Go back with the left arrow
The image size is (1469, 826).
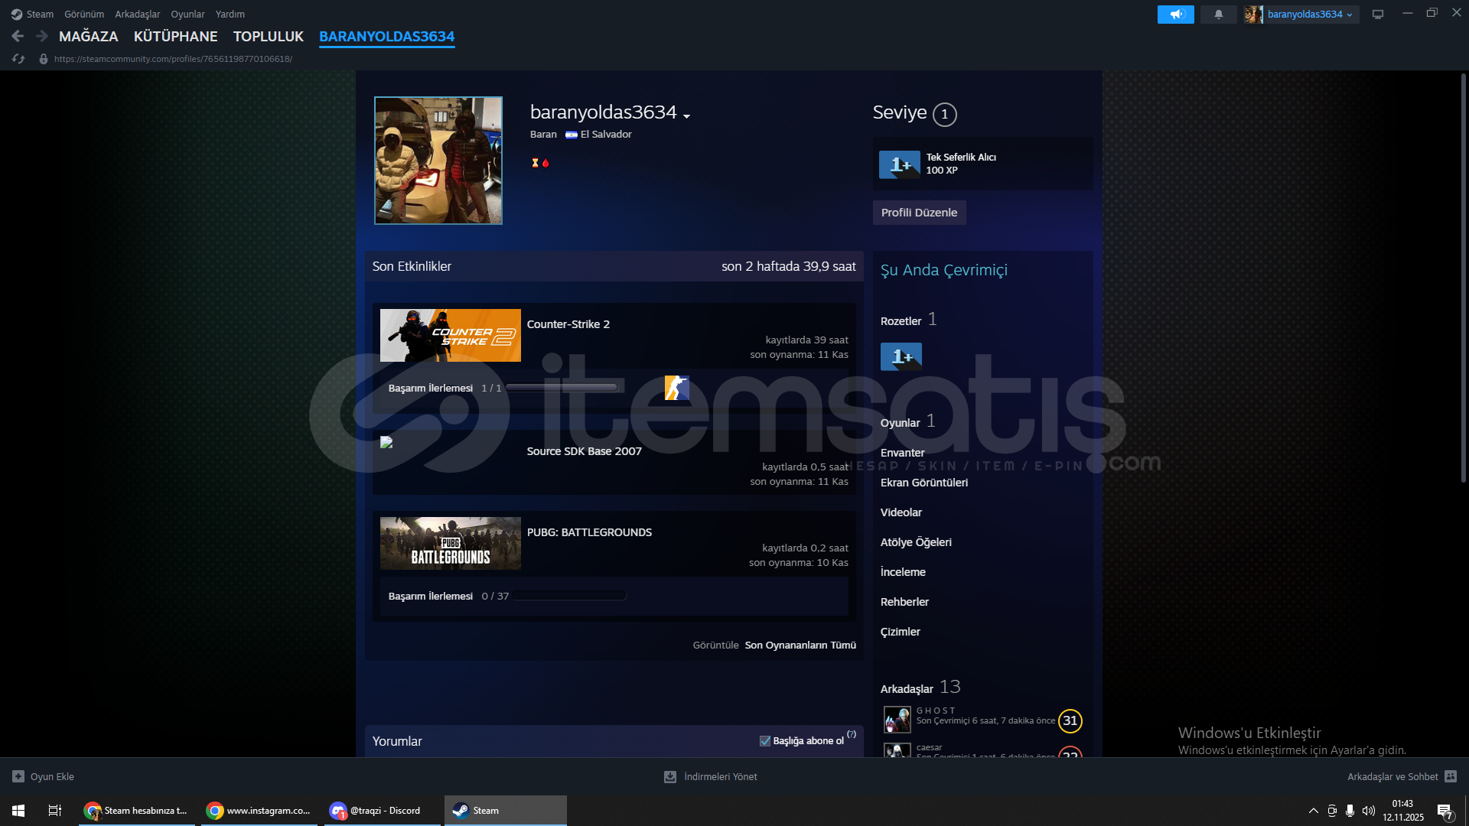18,36
